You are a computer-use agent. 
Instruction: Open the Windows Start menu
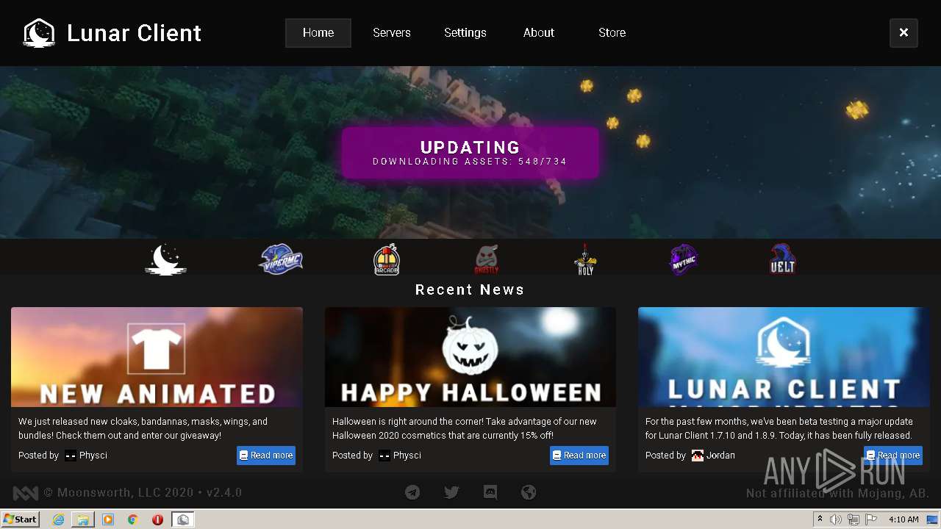[x=21, y=519]
